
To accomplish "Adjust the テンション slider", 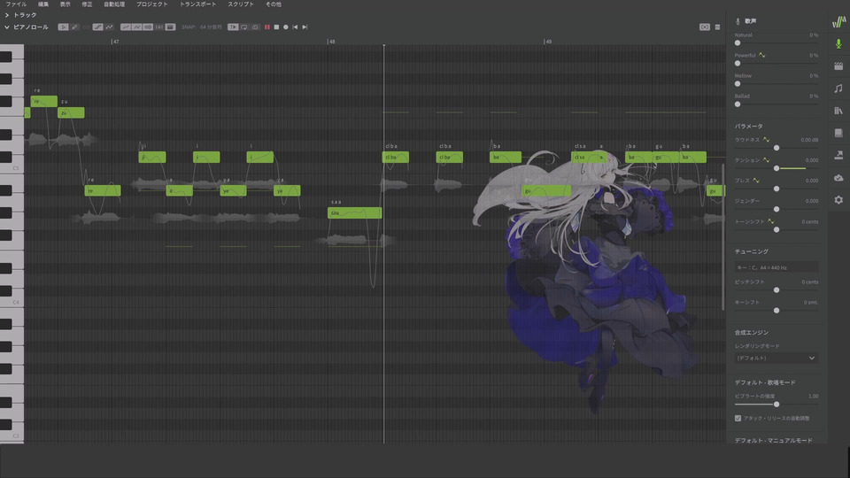I will pyautogui.click(x=777, y=168).
